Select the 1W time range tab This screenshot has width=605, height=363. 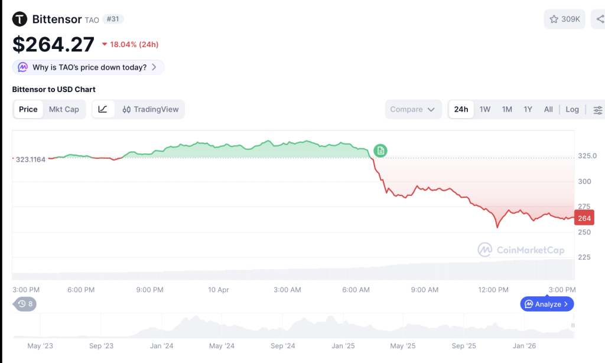click(485, 109)
